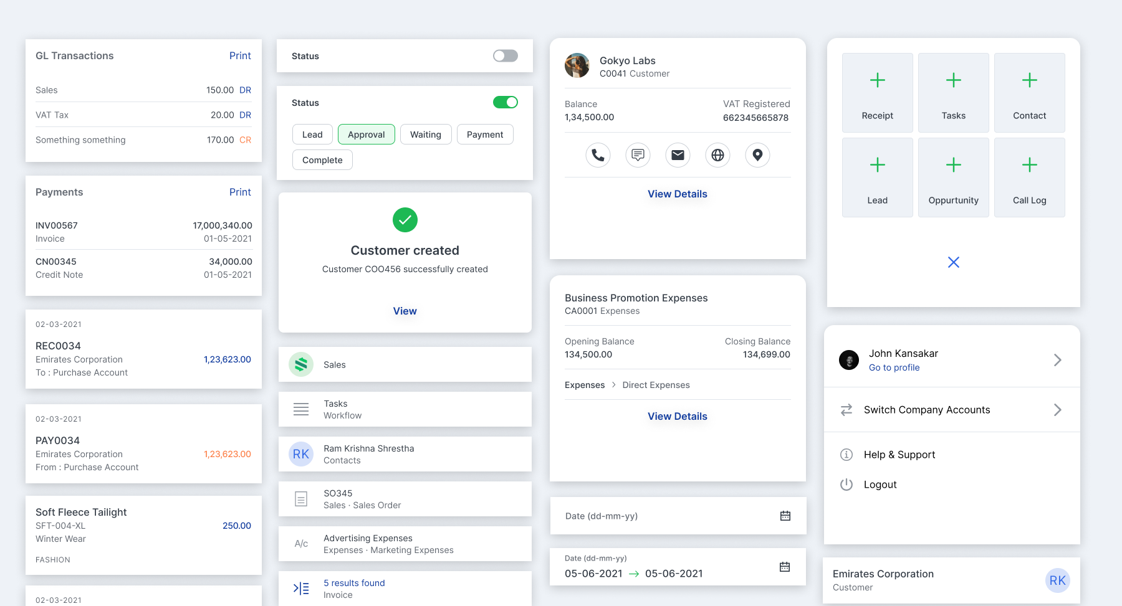Expand John Kansakar profile chevron

(x=1058, y=360)
